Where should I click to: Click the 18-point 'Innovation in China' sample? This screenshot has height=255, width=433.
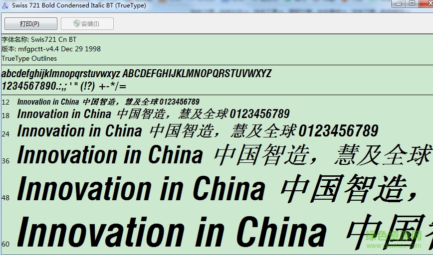pyautogui.click(x=64, y=114)
